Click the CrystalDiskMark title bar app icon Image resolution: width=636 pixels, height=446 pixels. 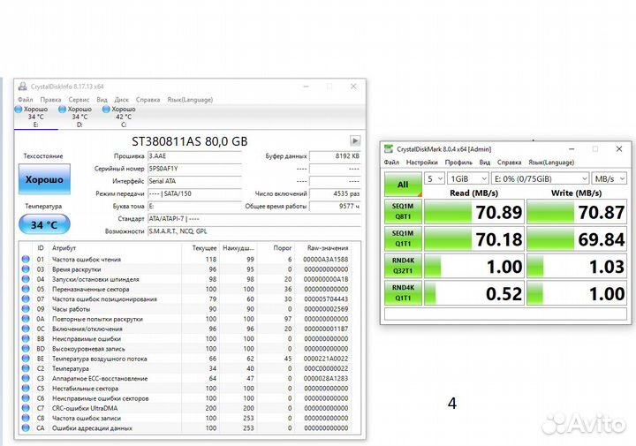pyautogui.click(x=389, y=148)
